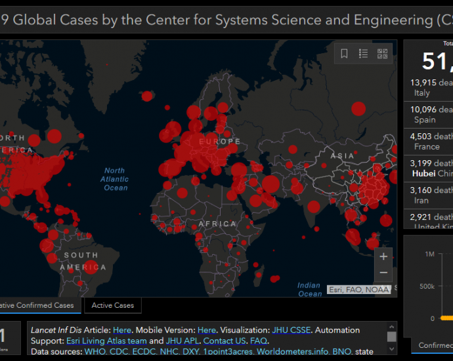The width and height of the screenshot is (453, 361).
Task: Select the France deaths row
Action: (x=428, y=142)
